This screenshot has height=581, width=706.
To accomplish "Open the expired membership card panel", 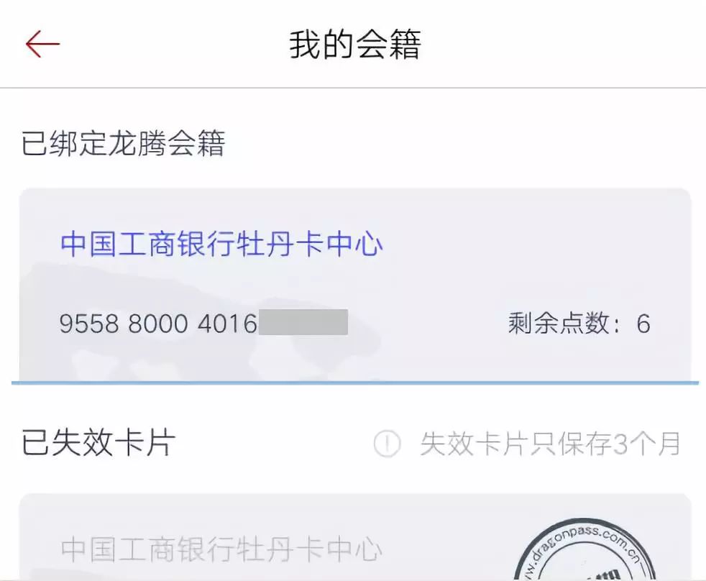I will (x=355, y=536).
